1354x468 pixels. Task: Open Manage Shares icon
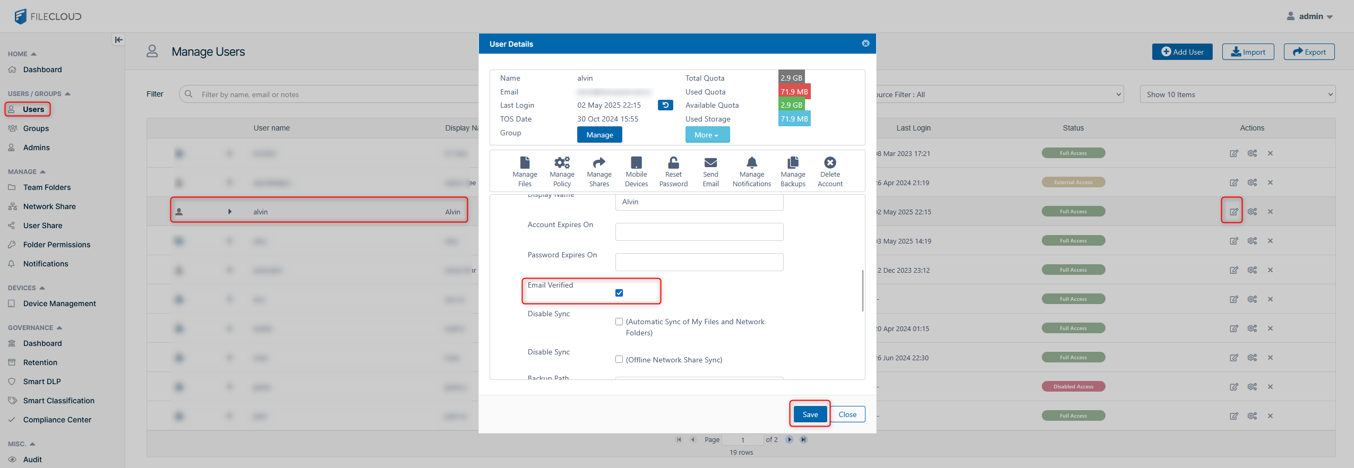599,171
